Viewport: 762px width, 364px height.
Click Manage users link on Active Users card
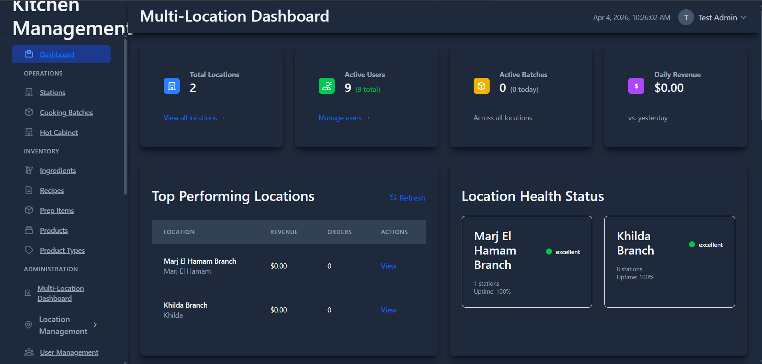(344, 117)
